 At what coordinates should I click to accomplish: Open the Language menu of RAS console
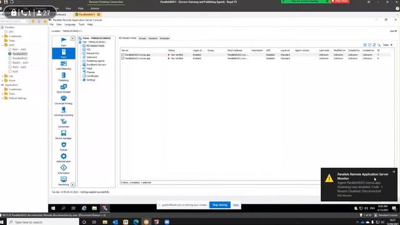pos(70,24)
